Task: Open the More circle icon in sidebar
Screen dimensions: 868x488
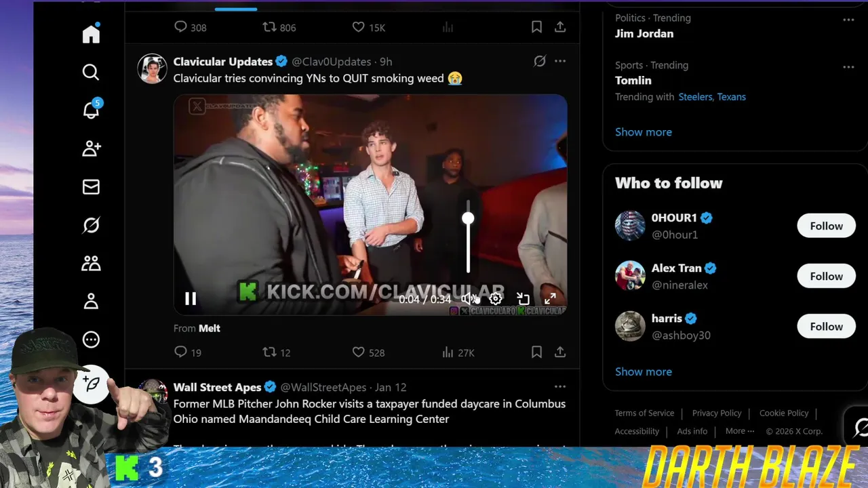Action: point(91,340)
